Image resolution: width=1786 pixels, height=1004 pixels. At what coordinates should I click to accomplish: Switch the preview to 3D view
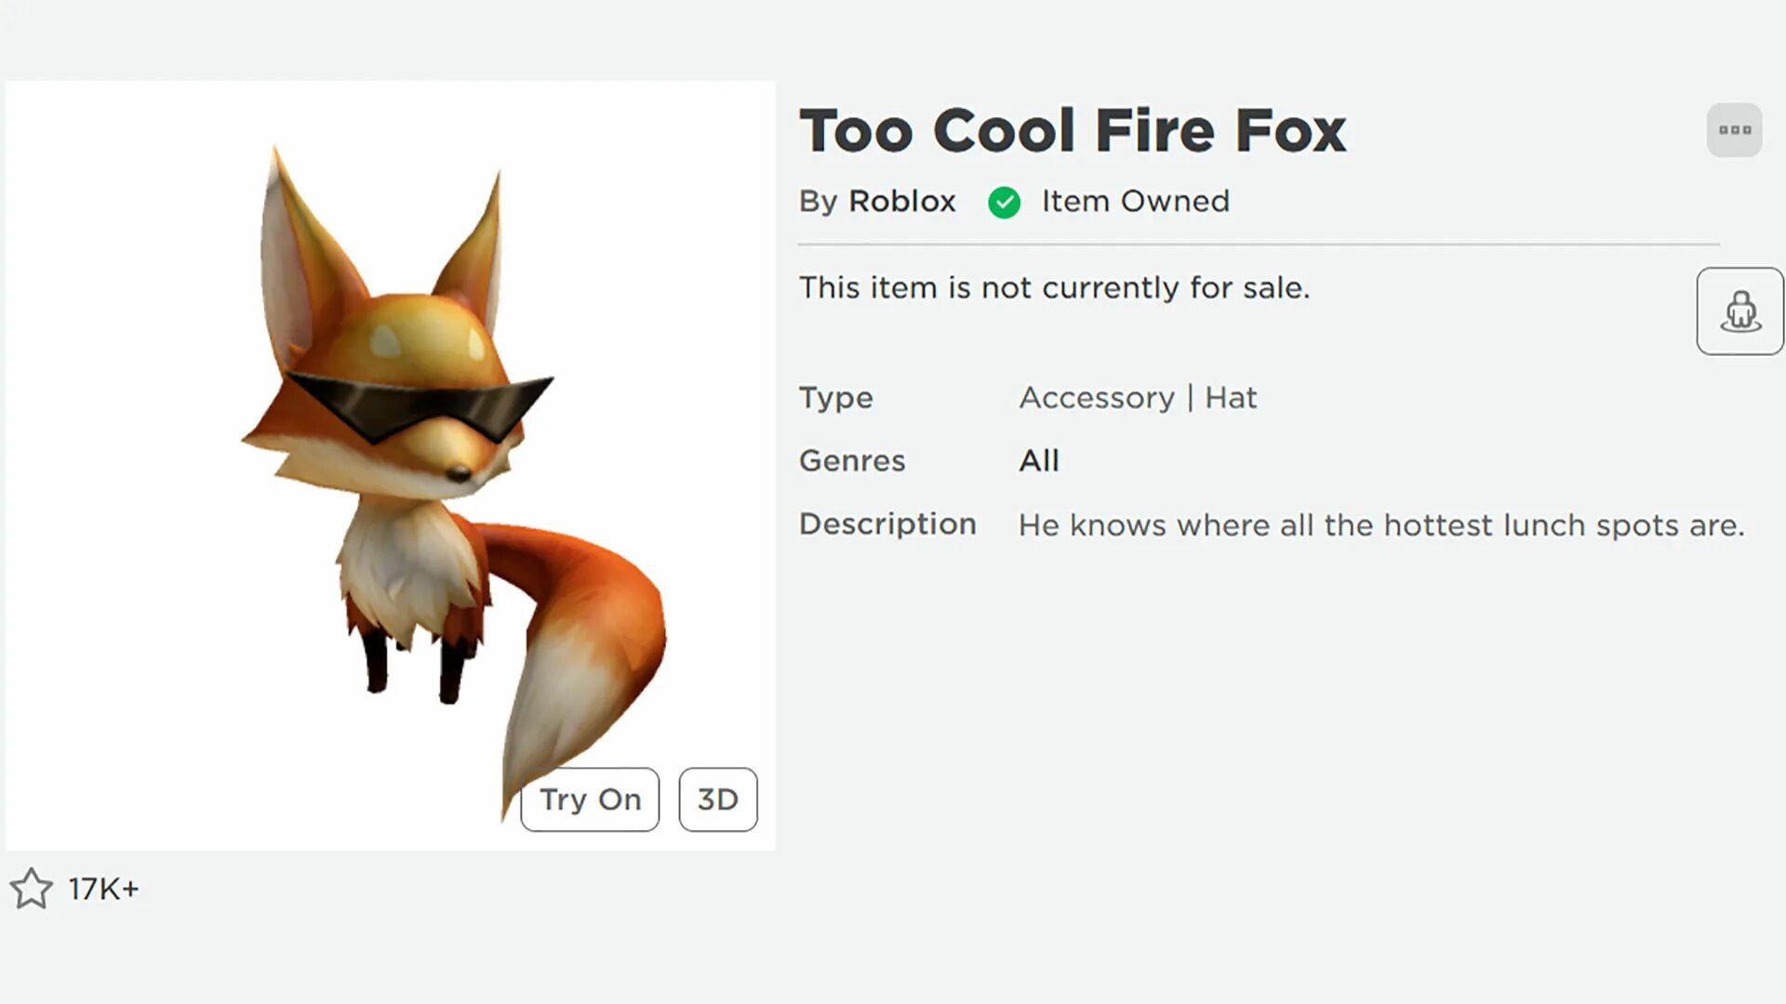click(717, 799)
